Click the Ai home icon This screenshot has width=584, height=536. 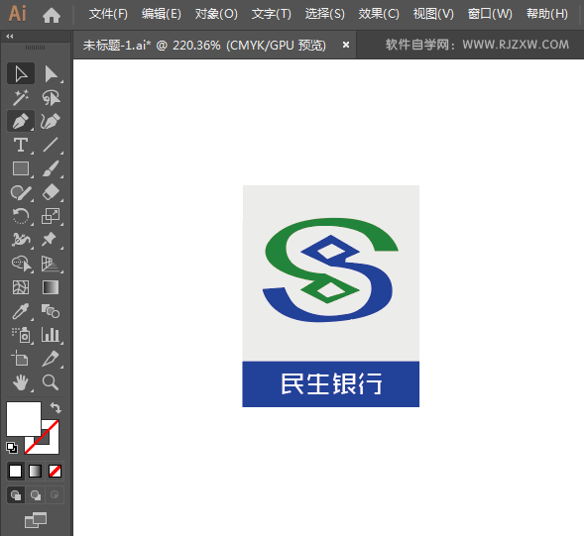click(52, 15)
